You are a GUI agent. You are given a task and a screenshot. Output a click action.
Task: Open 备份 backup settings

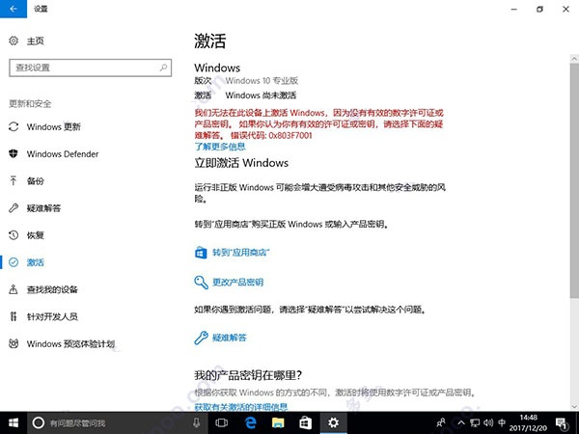click(x=35, y=181)
